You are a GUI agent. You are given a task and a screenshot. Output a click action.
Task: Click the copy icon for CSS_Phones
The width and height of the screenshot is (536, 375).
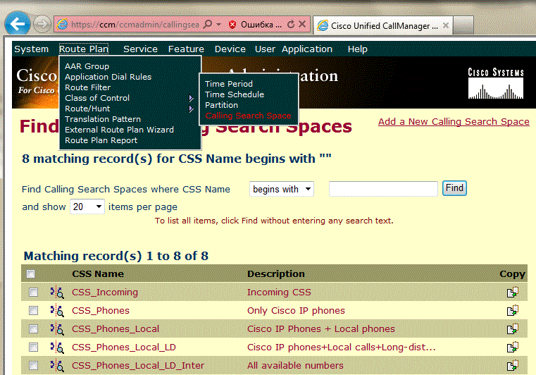coord(512,311)
